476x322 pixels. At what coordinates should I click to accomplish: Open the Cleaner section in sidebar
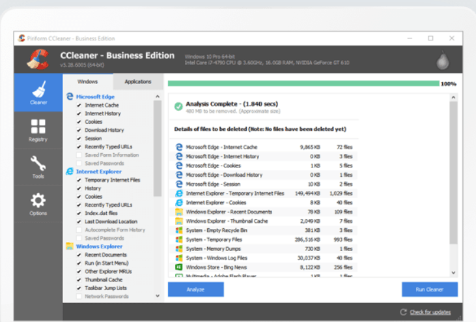(x=38, y=93)
